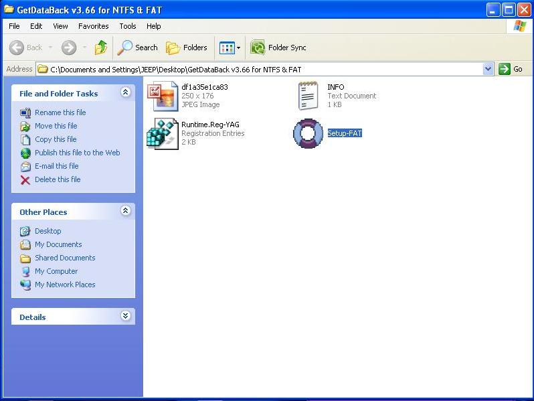Select the INFO text document icon

[308, 96]
